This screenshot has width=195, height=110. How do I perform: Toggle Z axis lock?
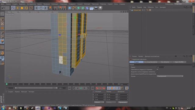[x=45, y=8]
